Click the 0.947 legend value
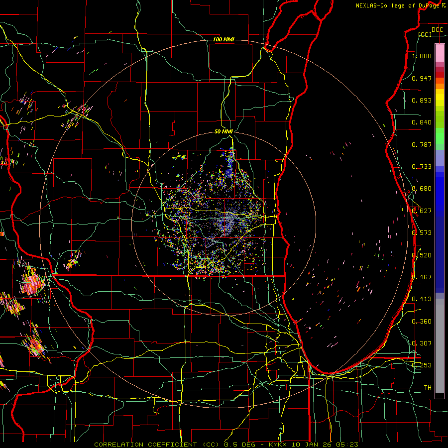This screenshot has height=448, width=448. pos(422,78)
